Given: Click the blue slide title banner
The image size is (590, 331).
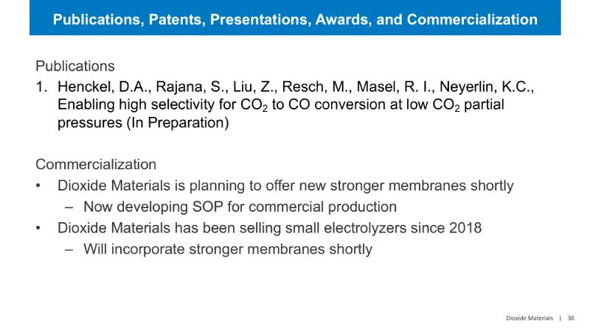Looking at the screenshot, I should pyautogui.click(x=295, y=18).
